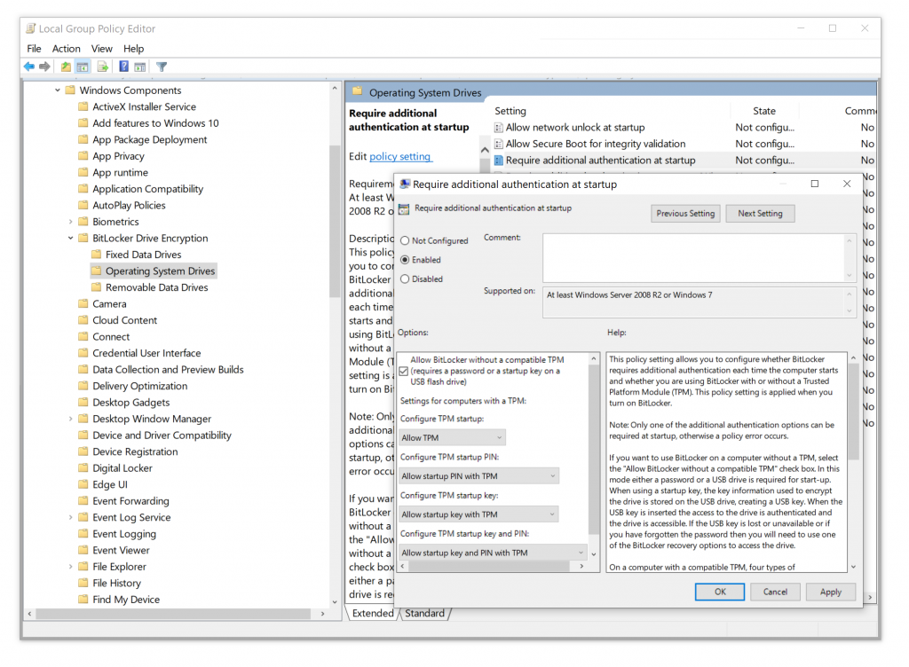
Task: Select the Disabled radio button
Action: point(406,279)
